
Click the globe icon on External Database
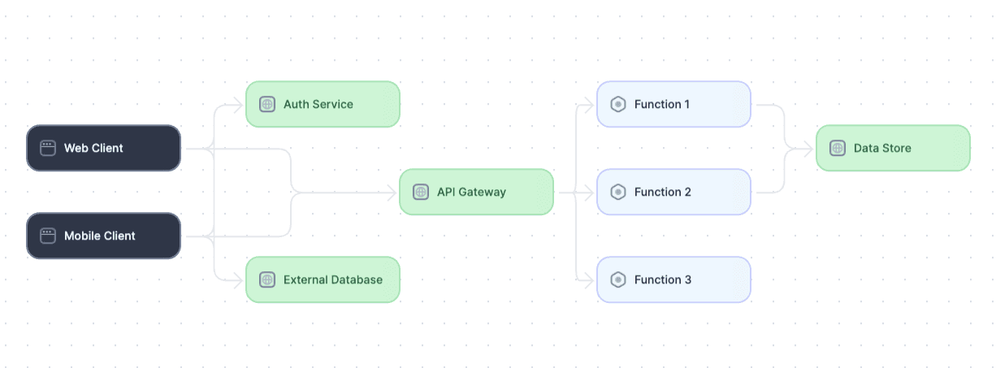pos(267,279)
